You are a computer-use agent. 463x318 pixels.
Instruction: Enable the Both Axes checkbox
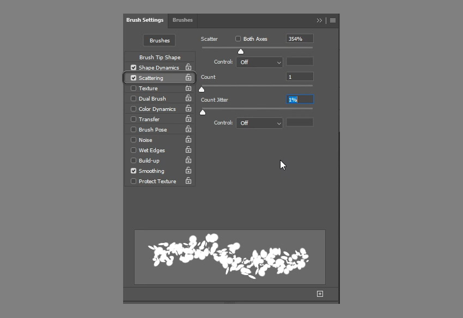238,38
